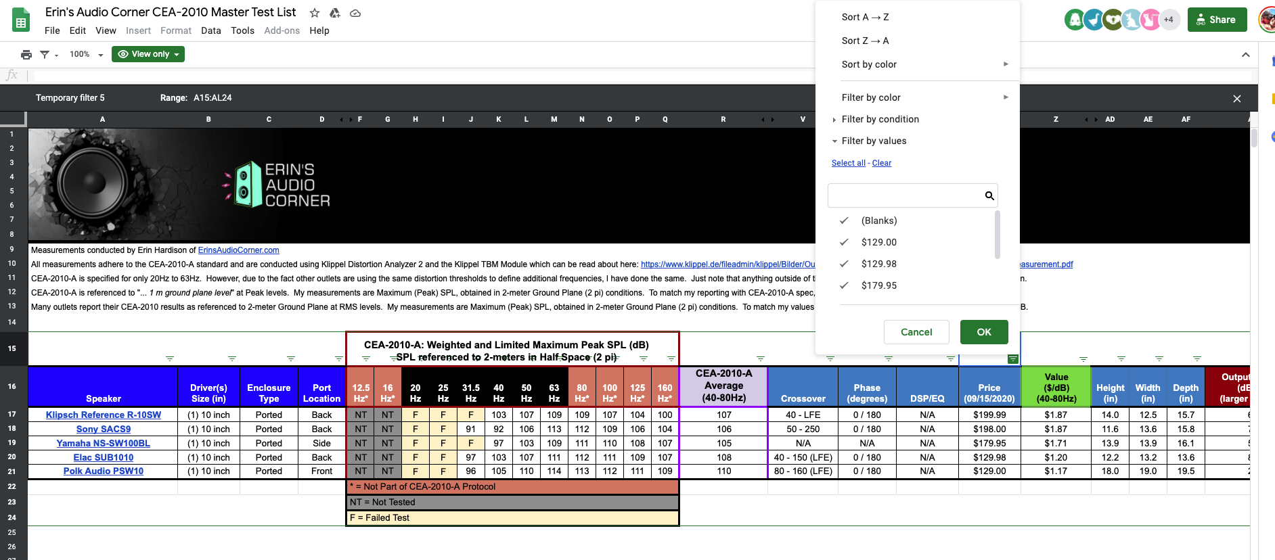Click the sheet vertical scrollbar
This screenshot has height=560, width=1275.
point(1254,137)
